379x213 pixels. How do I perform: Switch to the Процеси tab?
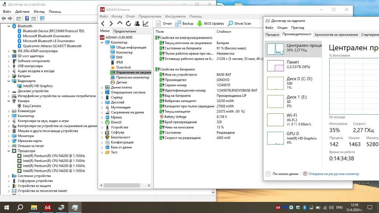pos(272,35)
